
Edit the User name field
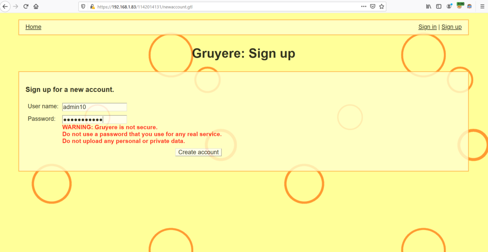tap(94, 107)
